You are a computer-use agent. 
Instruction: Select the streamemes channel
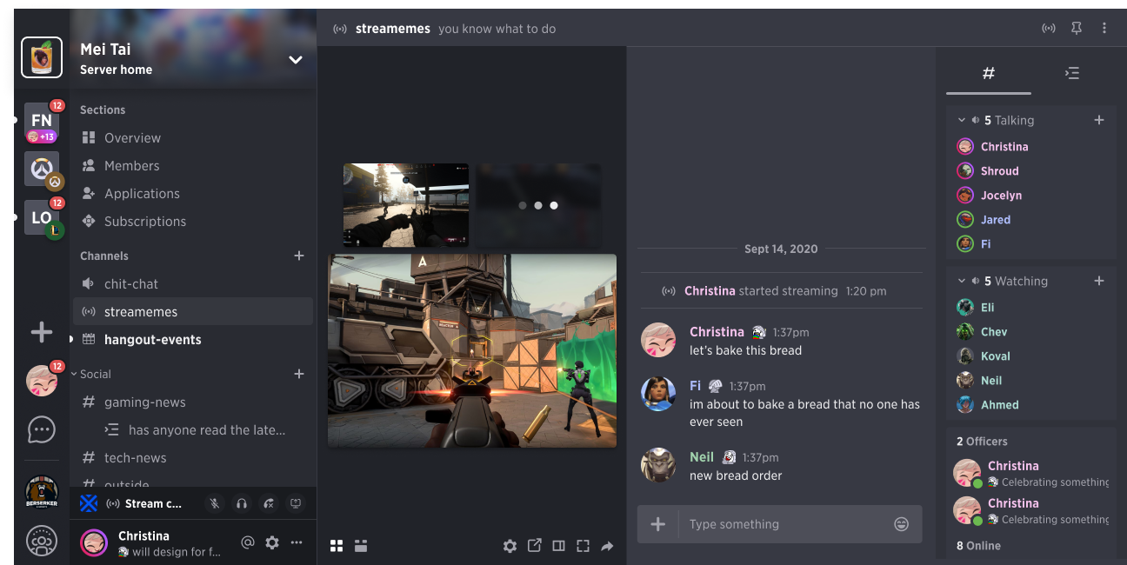tap(193, 311)
